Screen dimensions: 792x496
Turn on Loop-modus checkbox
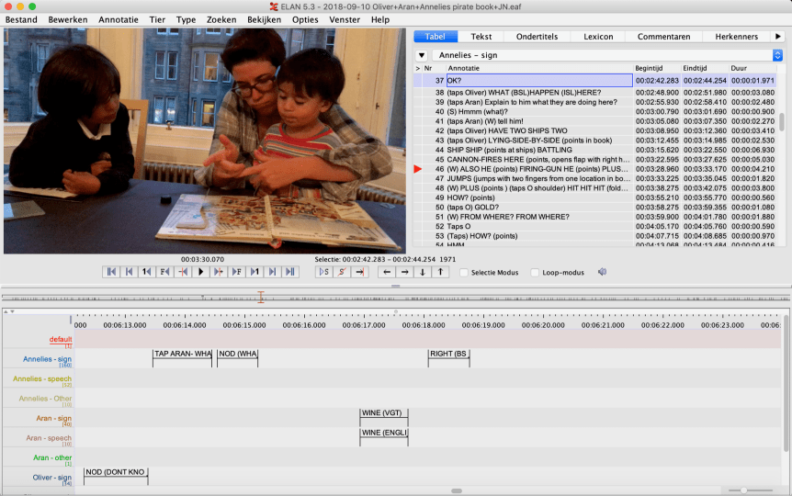point(536,273)
